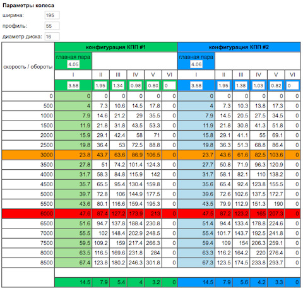Click cell 47.5 in the 6000 row
This screenshot has width=303, height=291.
pyautogui.click(x=196, y=213)
